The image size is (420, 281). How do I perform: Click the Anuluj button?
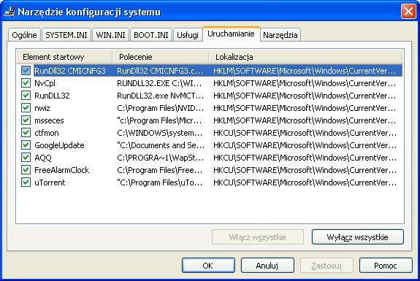[x=267, y=266]
